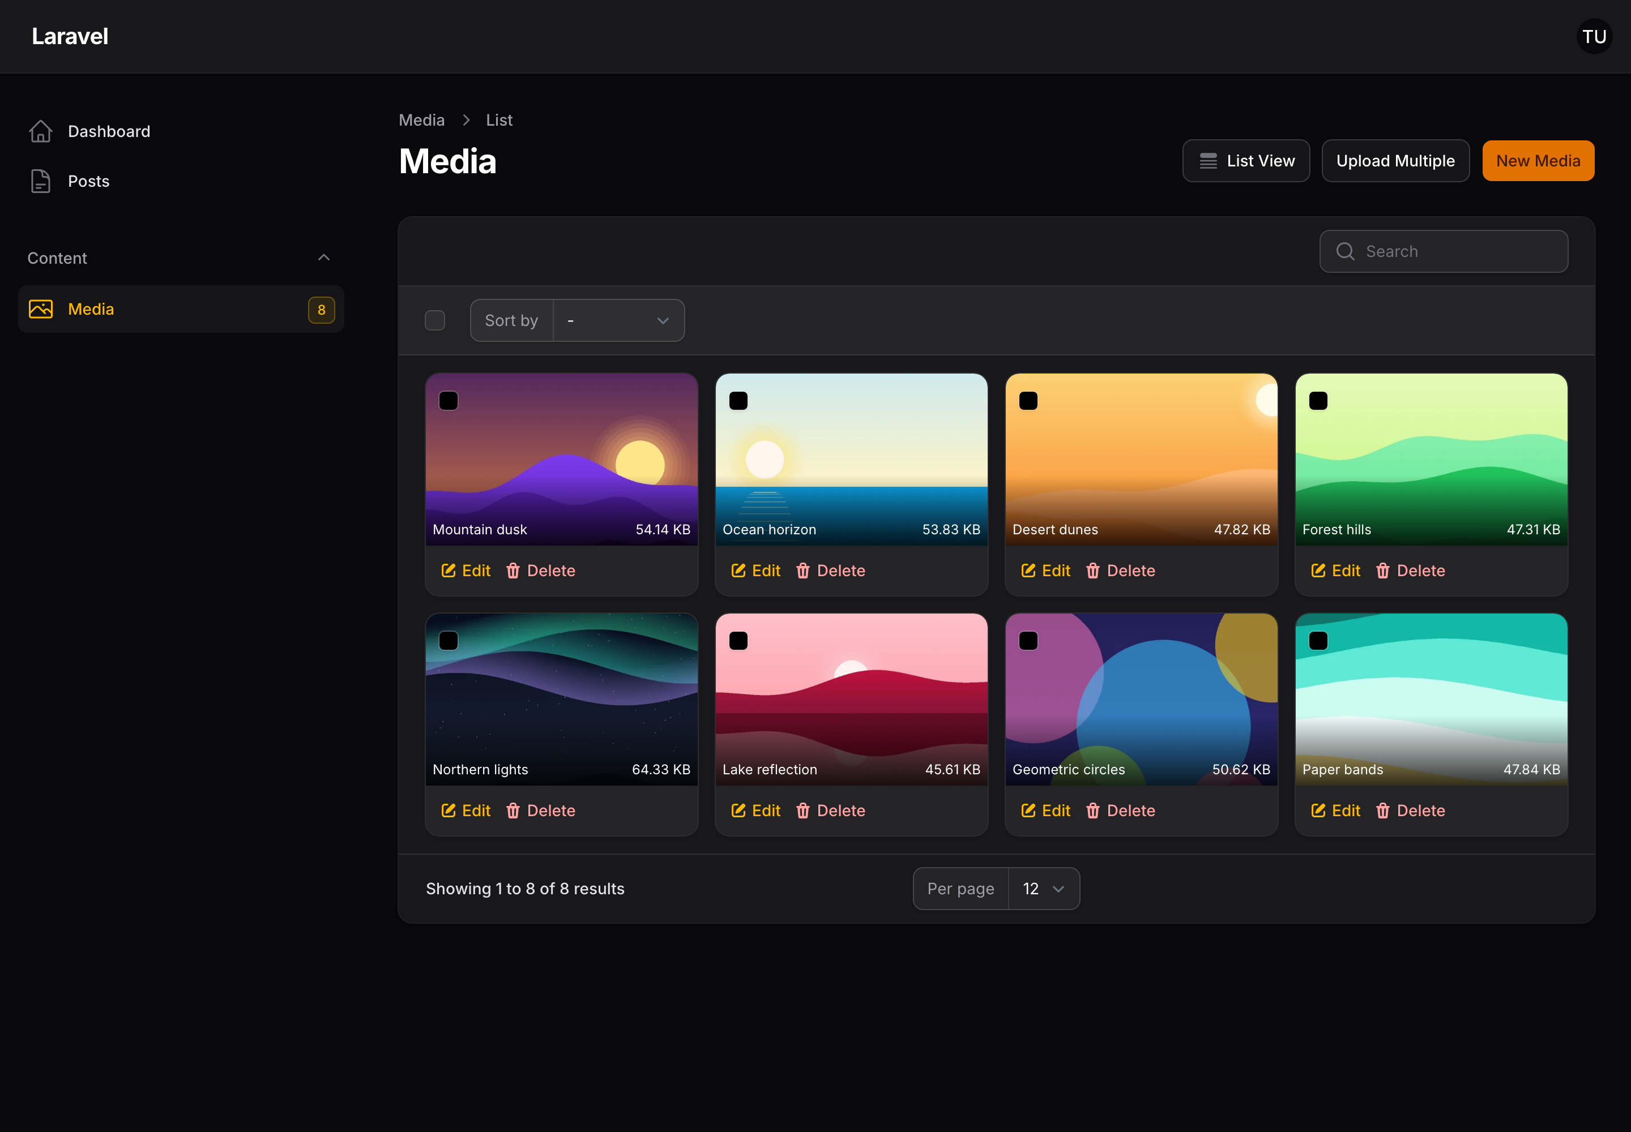This screenshot has width=1631, height=1132.
Task: Open the Per page dropdown showing 12
Action: pos(1043,889)
